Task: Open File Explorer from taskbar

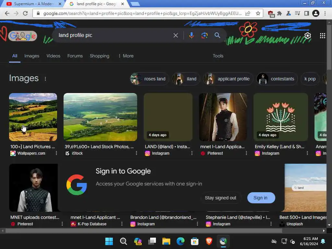Action: 166,241
